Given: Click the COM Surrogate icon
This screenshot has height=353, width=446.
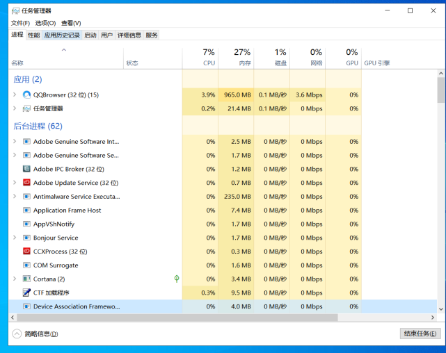Looking at the screenshot, I should tap(26, 265).
